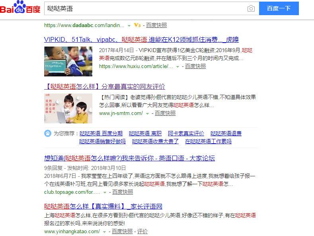Screen dimensions: 314x236
Task: Open the 【哒哒英语怎么样】分享最真实的网友评价 result
Action: point(105,86)
